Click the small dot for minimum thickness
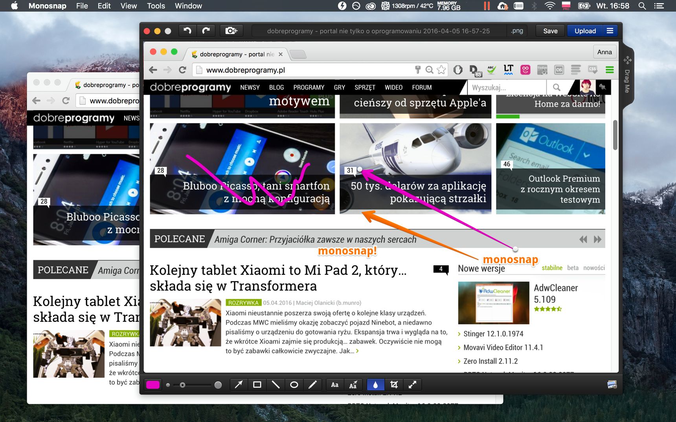This screenshot has width=676, height=422. tap(168, 385)
